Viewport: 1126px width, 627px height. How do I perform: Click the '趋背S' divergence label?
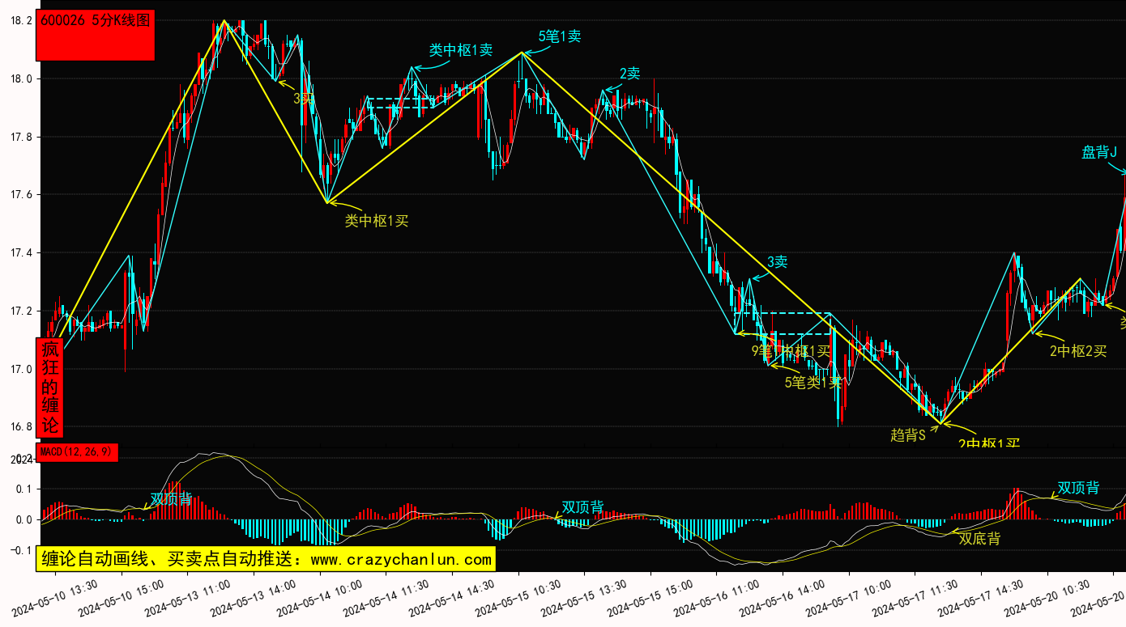[908, 435]
